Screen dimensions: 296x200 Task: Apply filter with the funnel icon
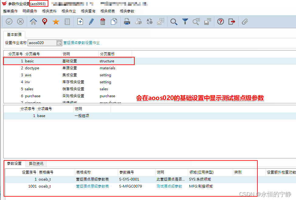point(185,22)
